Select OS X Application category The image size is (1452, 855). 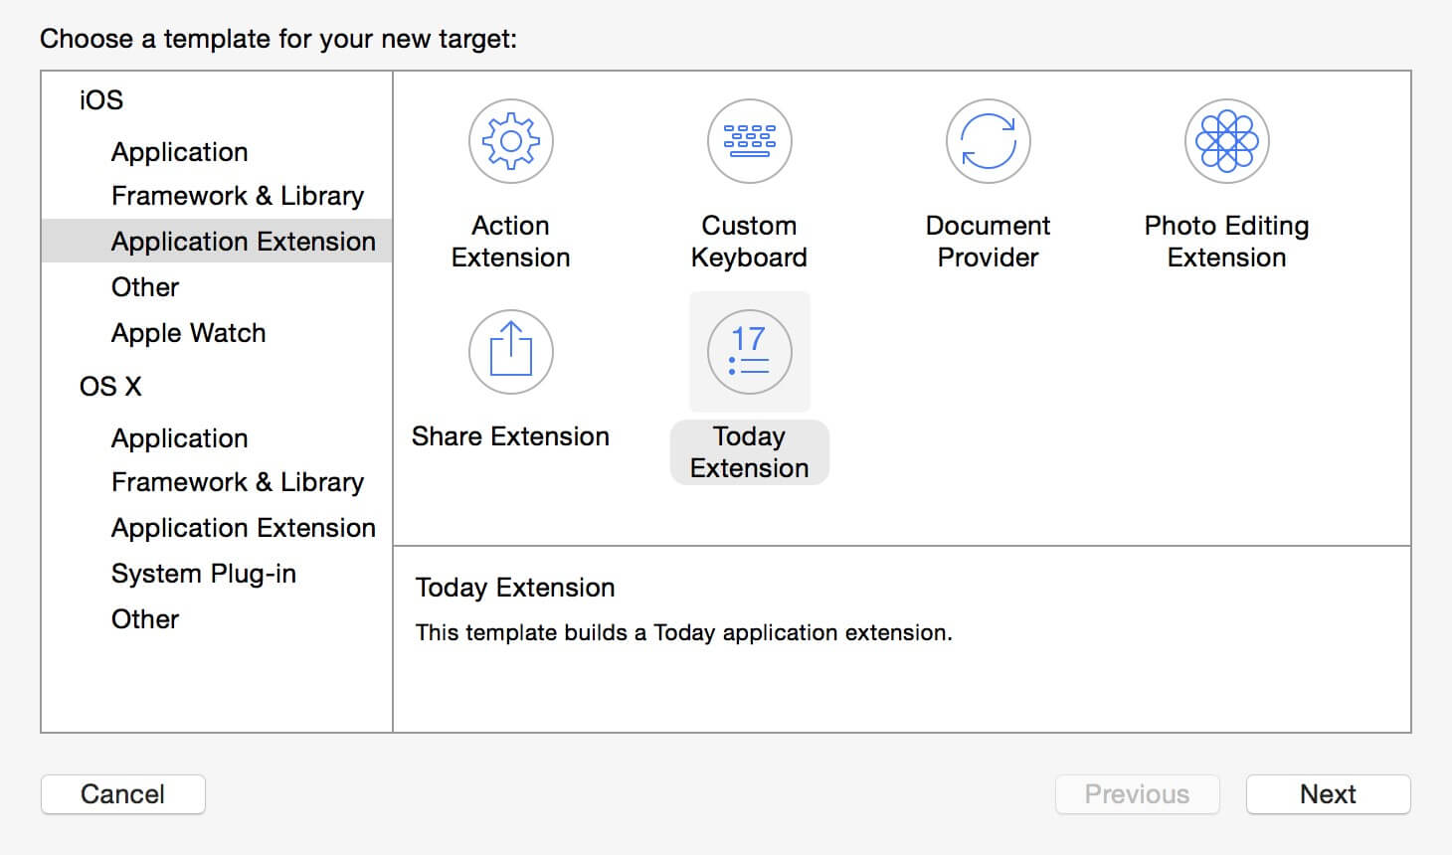(179, 438)
